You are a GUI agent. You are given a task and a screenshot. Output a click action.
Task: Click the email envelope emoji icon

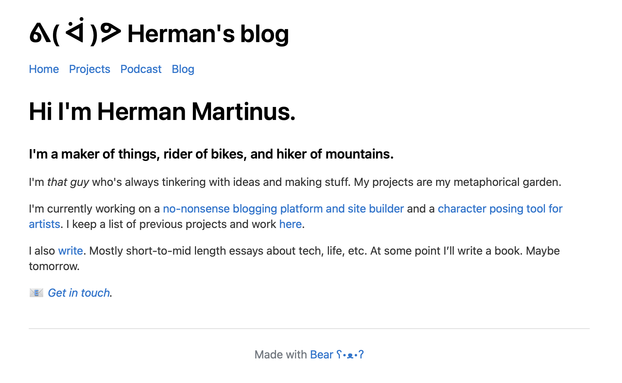(36, 293)
